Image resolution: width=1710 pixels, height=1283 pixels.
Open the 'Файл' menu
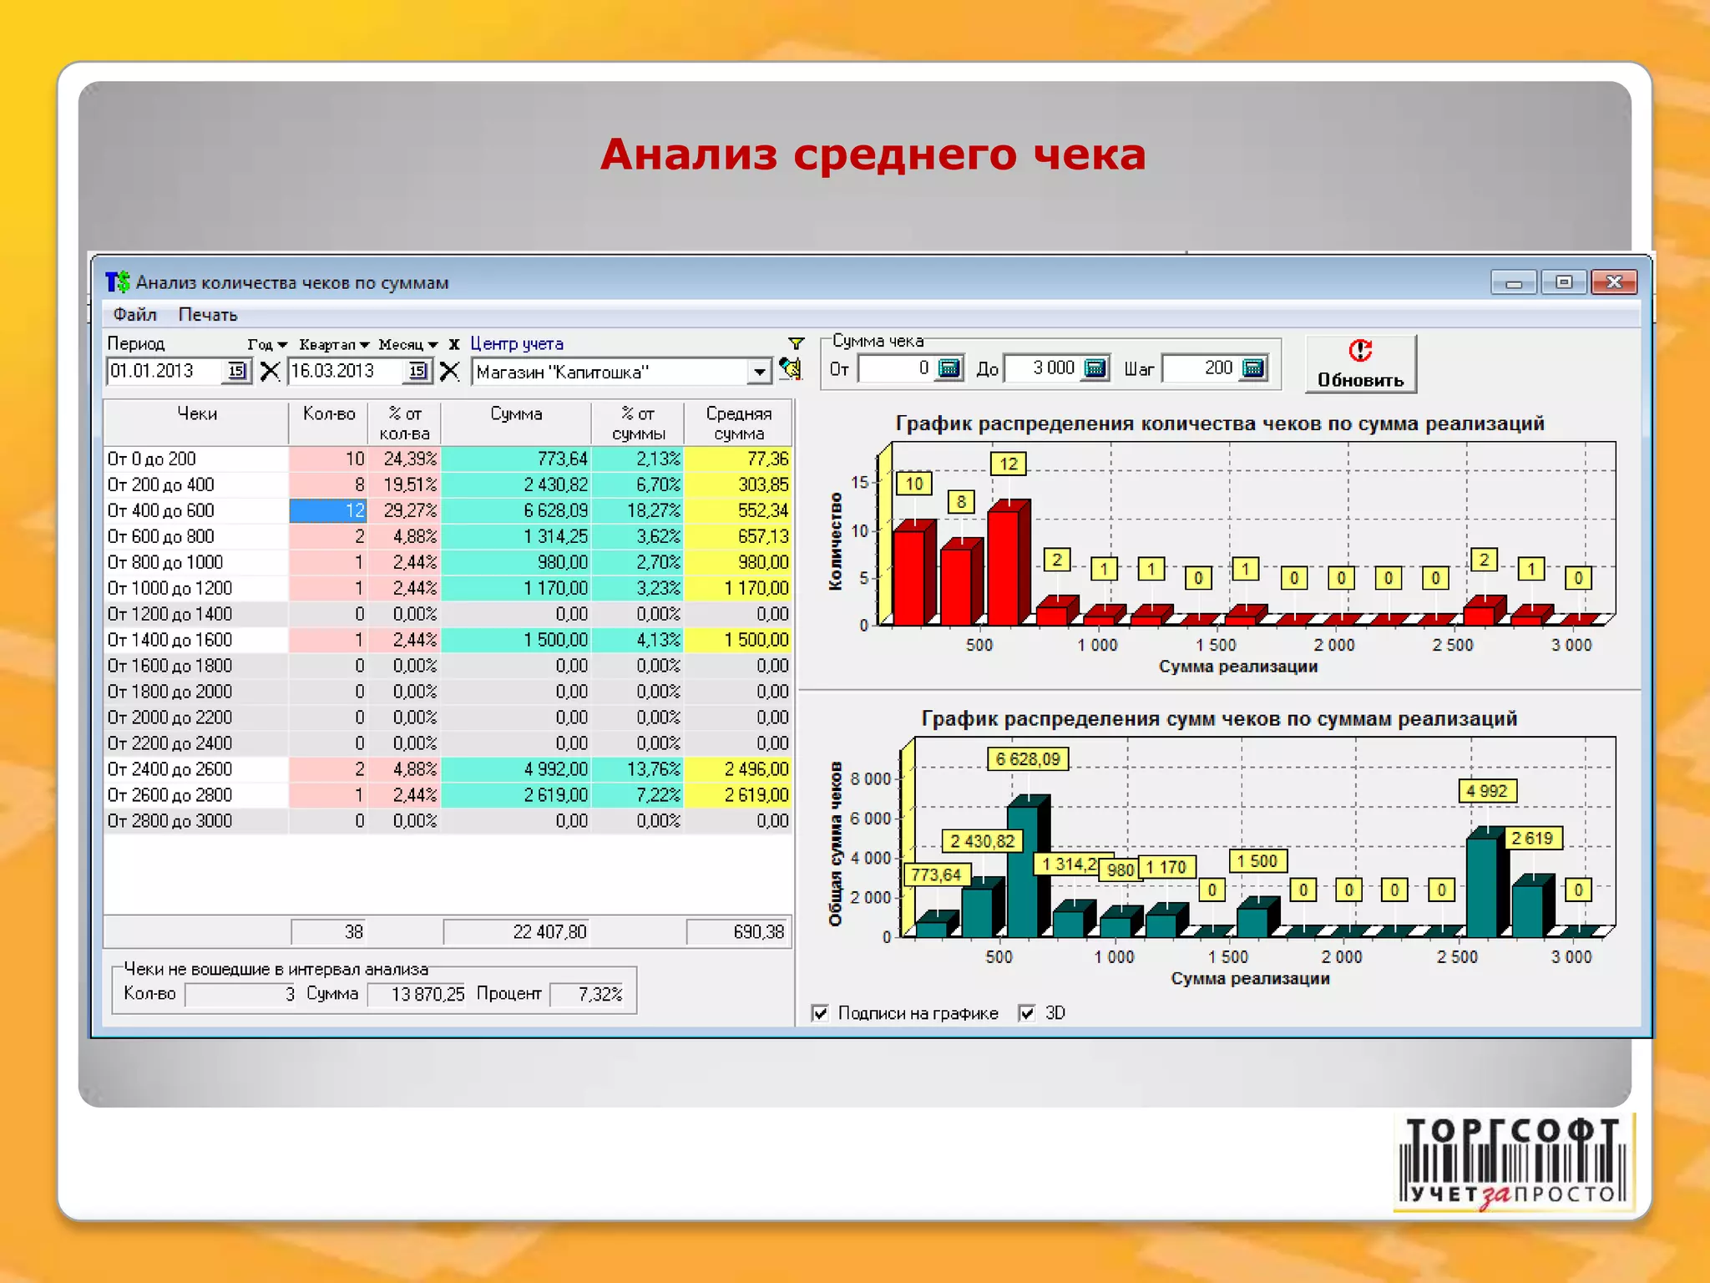point(134,314)
